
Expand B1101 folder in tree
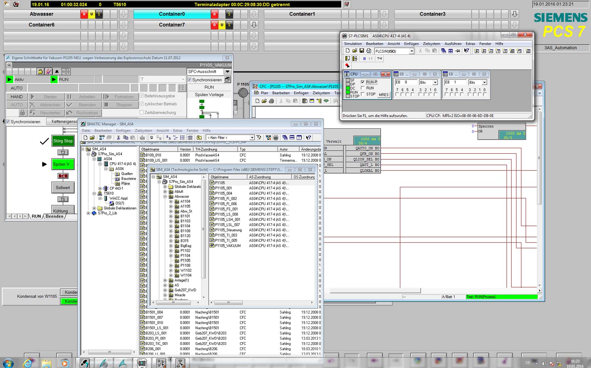pos(171,216)
